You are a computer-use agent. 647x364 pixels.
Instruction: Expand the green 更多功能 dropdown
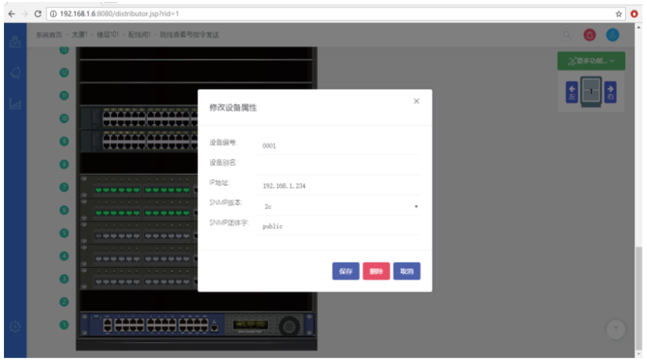click(591, 61)
